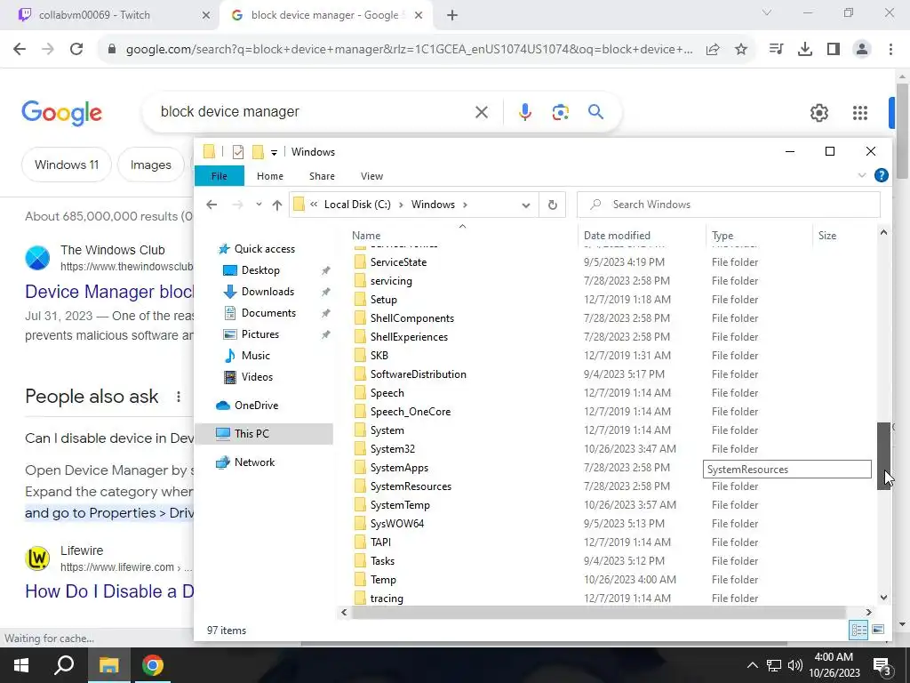Toggle Chrome side panel
Screen dimensions: 910x683
tap(834, 50)
